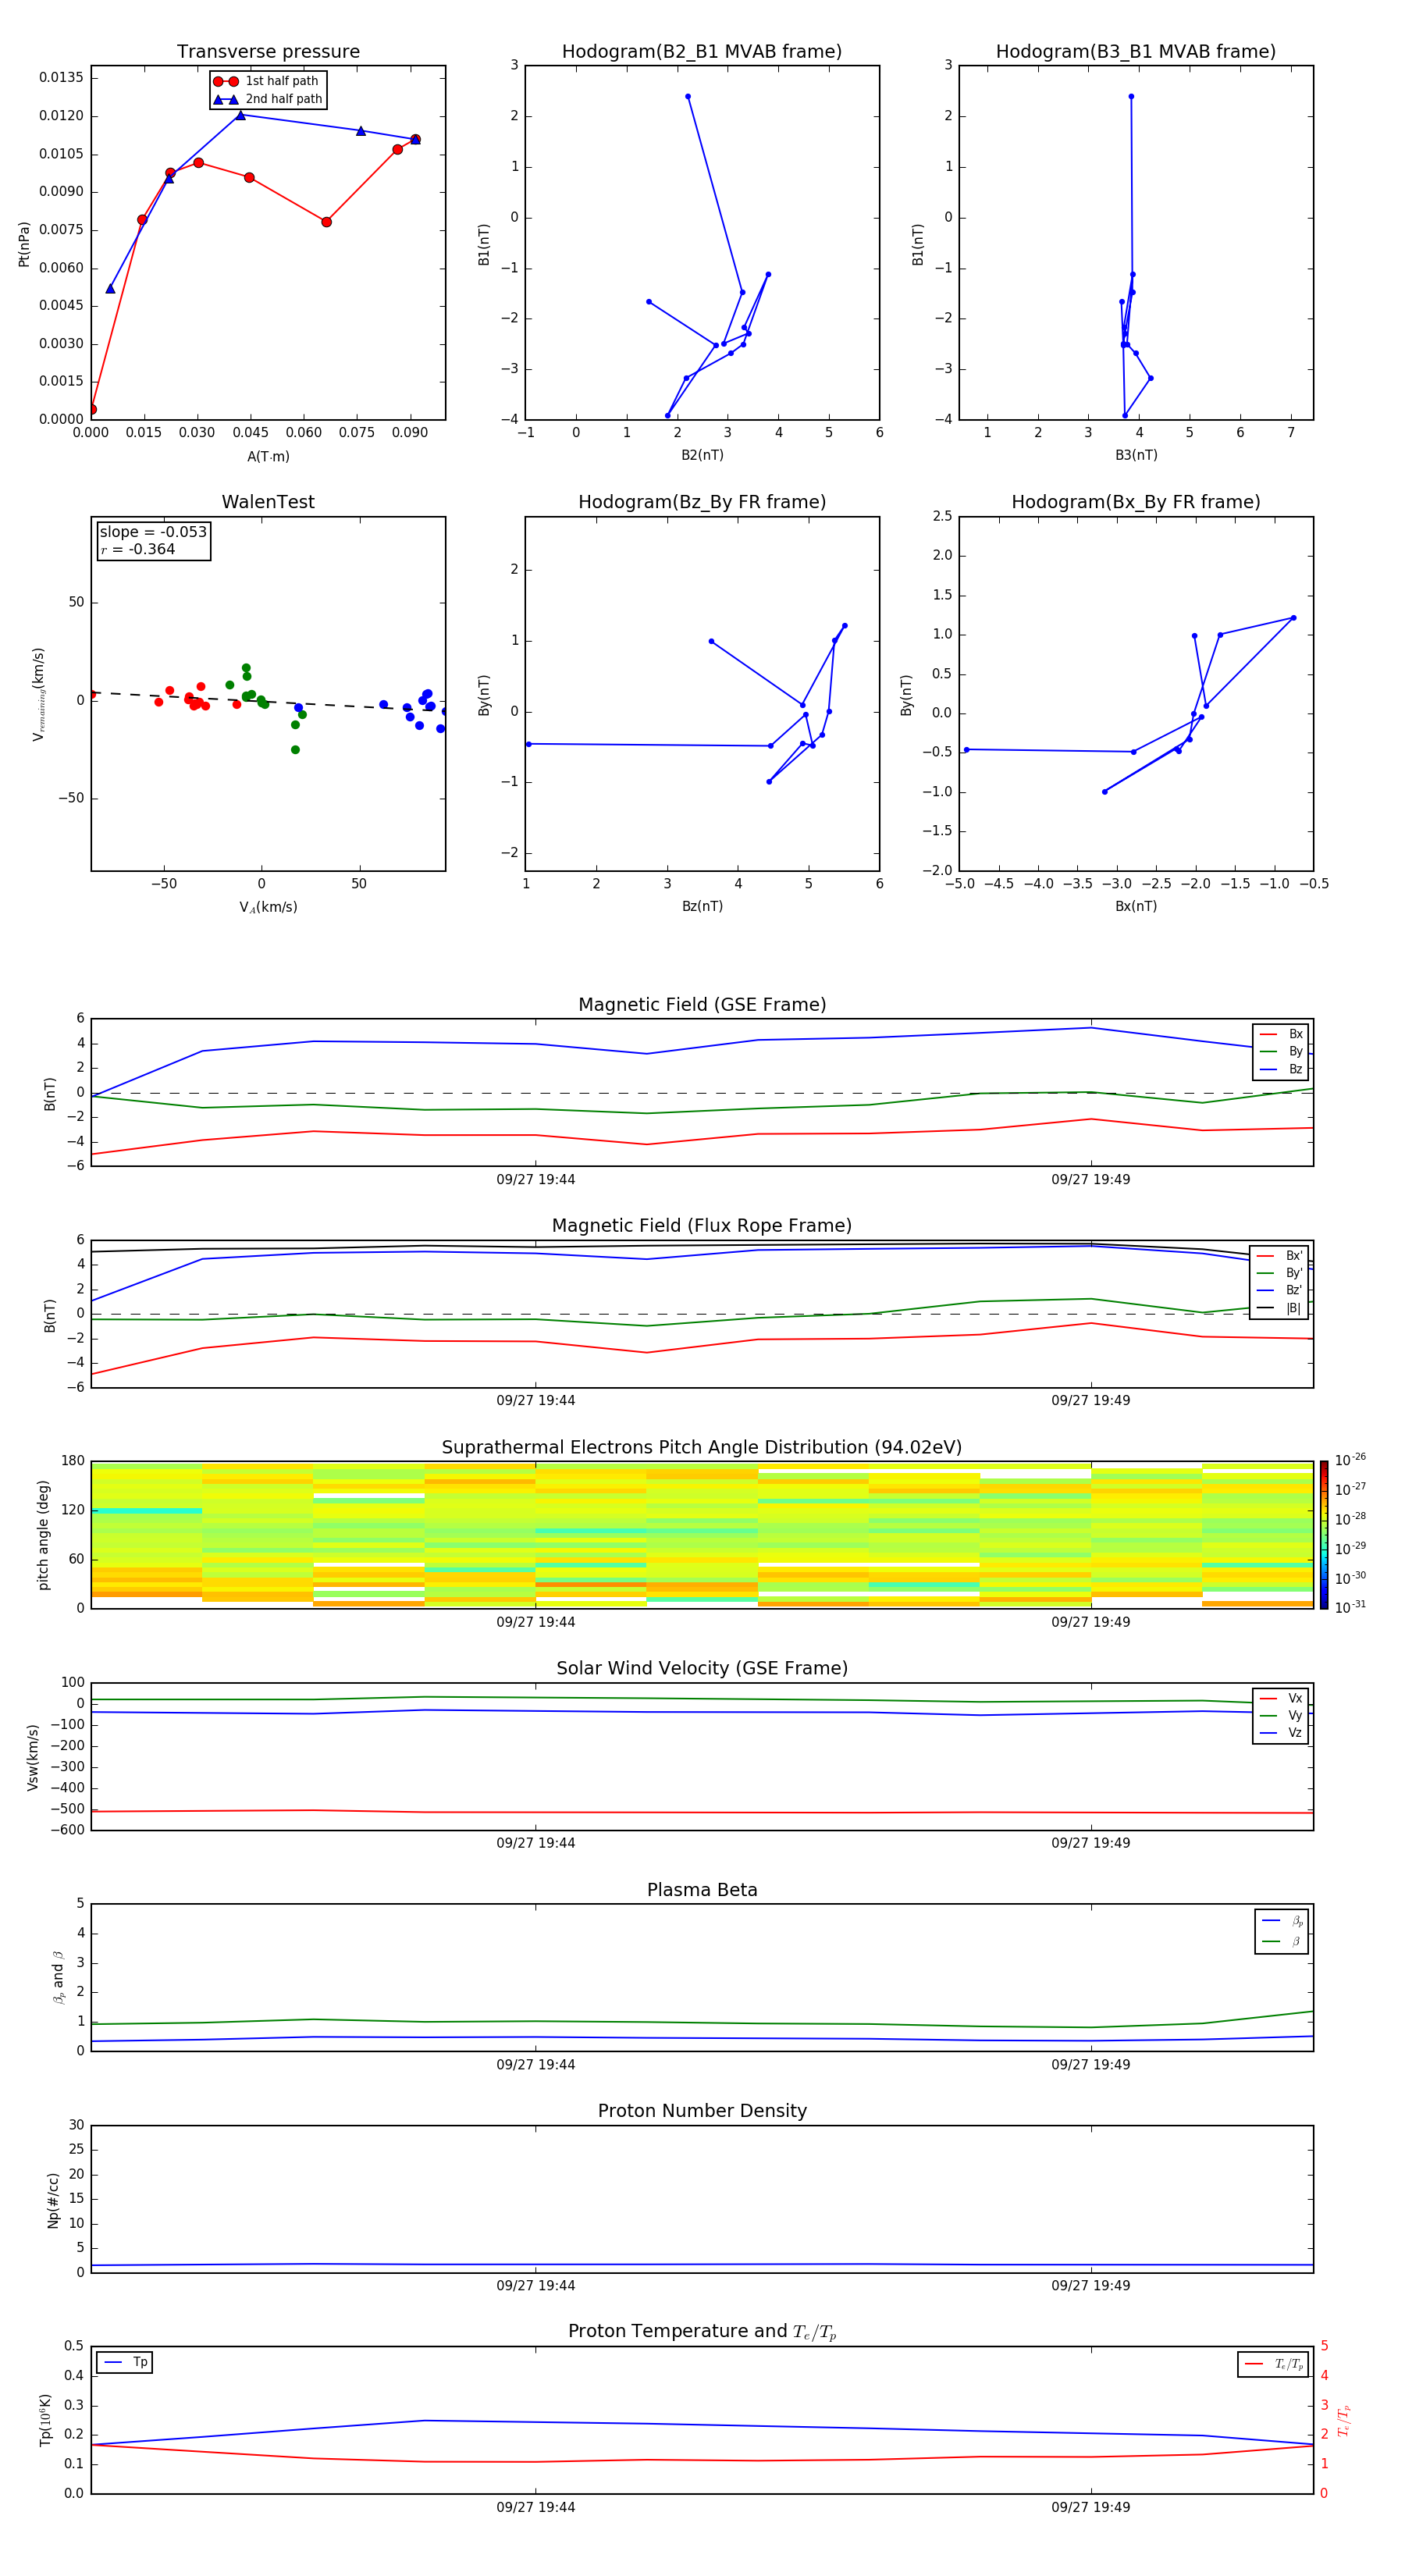Select the βp entry in the Plasma Beta legend

[1282, 1921]
